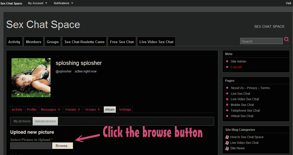This screenshot has height=155, width=293.
Task: Open the Members navigation item
Action: pyautogui.click(x=34, y=42)
